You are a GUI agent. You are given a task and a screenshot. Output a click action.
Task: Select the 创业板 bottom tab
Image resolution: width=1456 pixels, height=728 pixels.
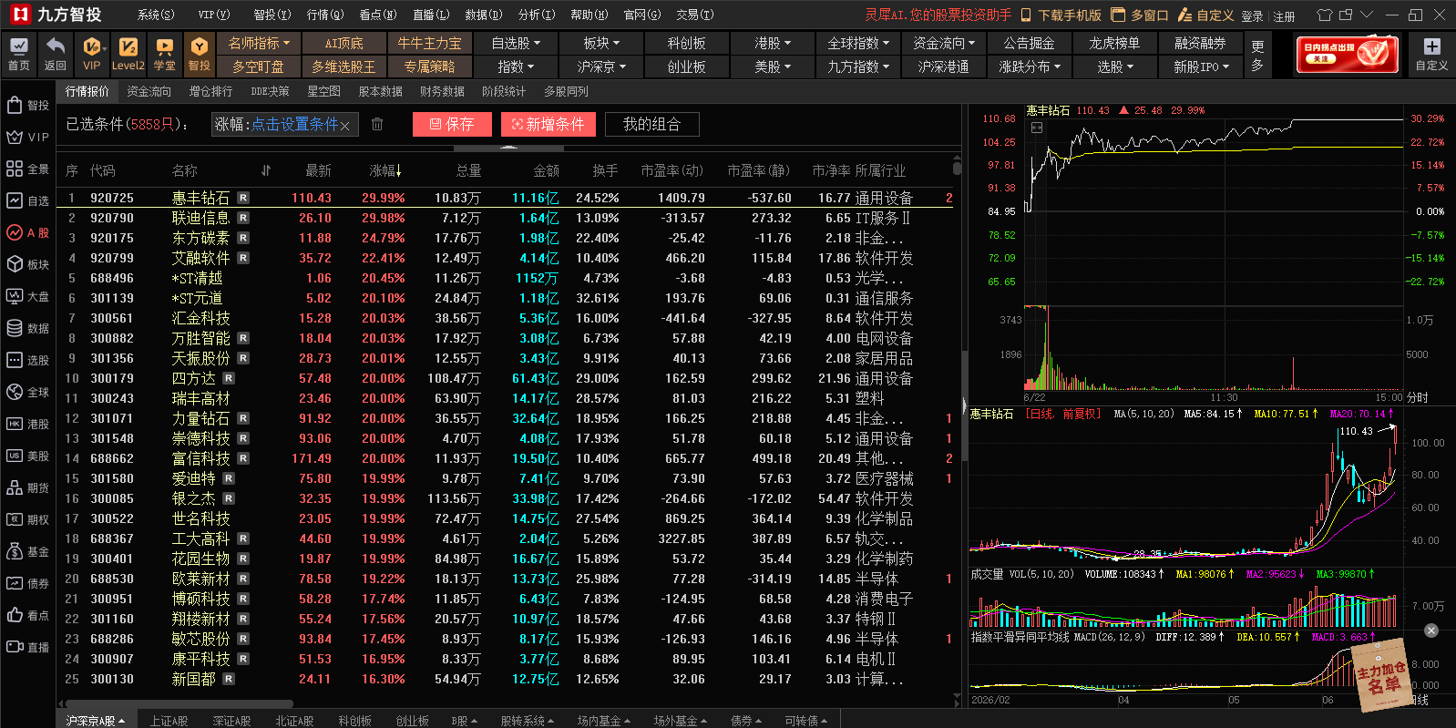pos(412,721)
